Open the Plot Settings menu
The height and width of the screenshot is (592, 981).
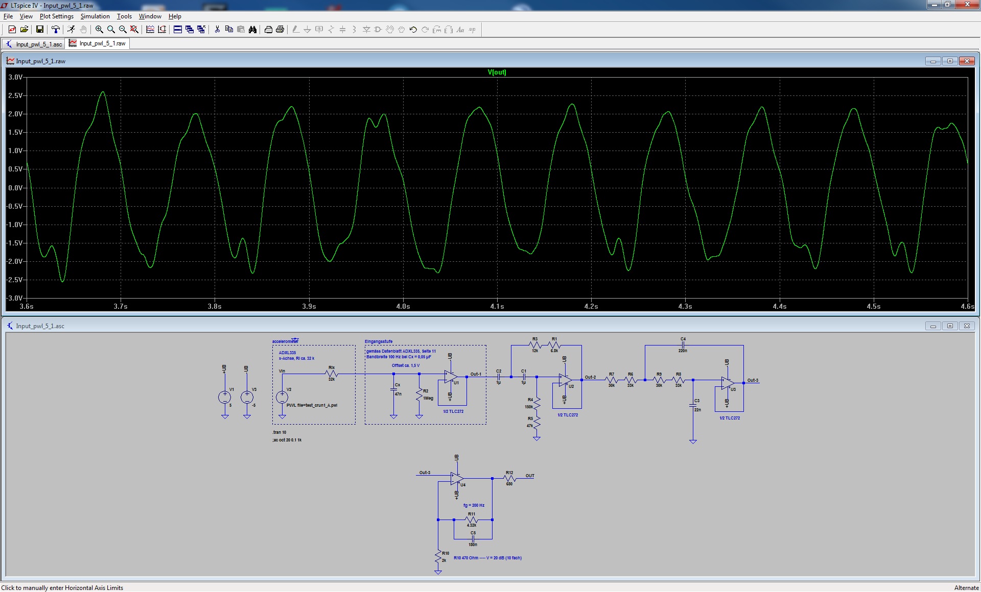(x=56, y=16)
